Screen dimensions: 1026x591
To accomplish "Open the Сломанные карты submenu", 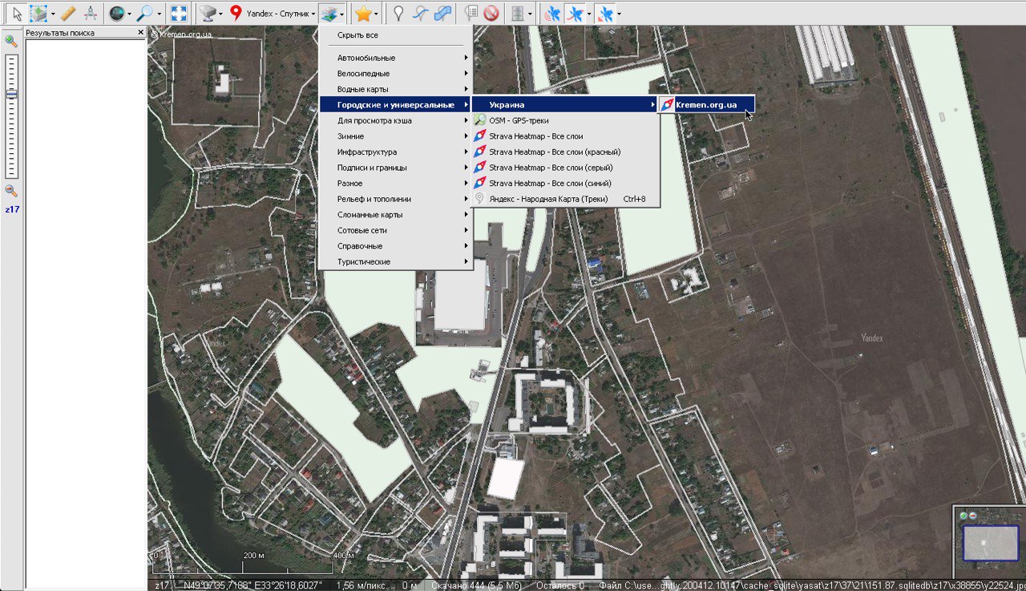I will 396,215.
